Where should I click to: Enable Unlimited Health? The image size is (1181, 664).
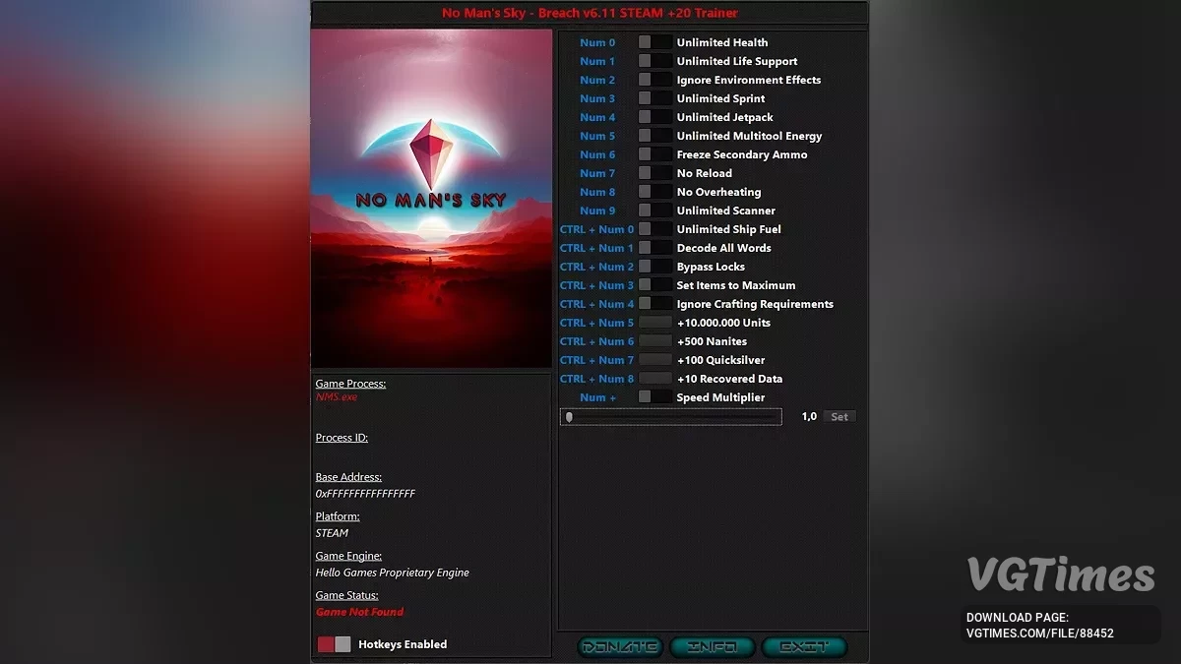point(654,41)
